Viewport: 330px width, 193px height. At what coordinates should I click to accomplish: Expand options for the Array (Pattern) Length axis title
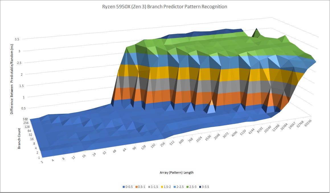point(177,172)
